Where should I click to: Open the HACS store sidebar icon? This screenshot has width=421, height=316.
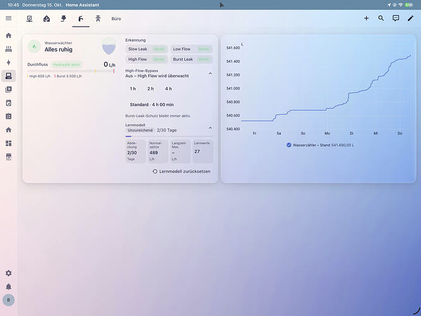coord(9,157)
